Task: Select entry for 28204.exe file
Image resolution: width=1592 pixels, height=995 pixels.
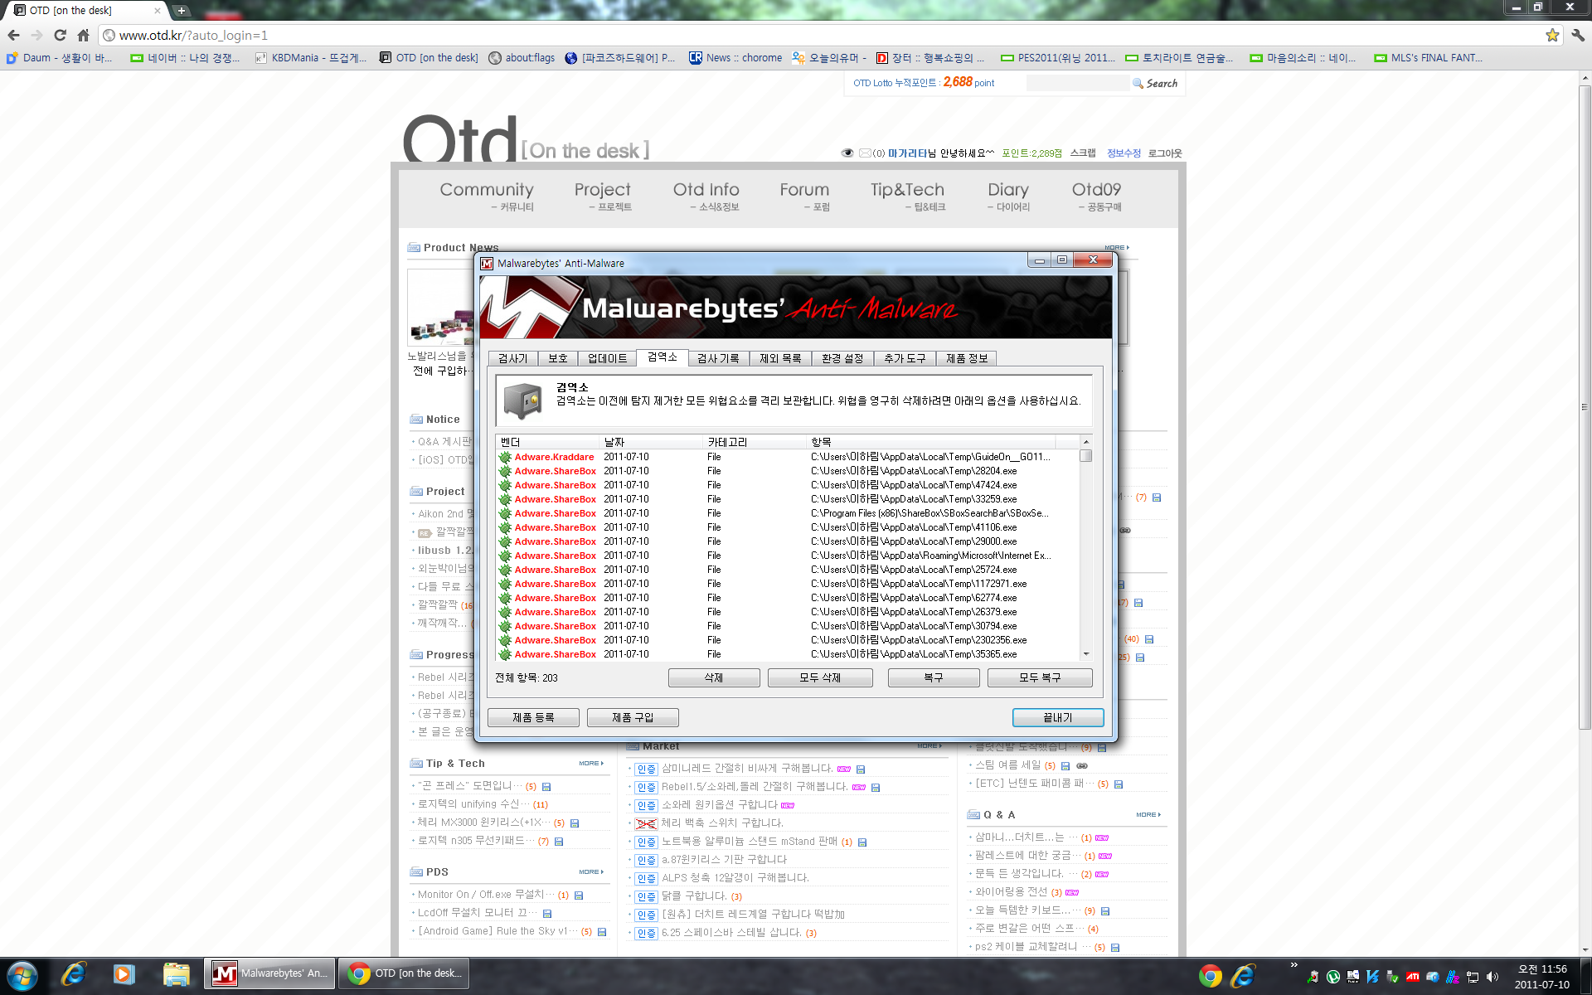Action: (x=788, y=471)
